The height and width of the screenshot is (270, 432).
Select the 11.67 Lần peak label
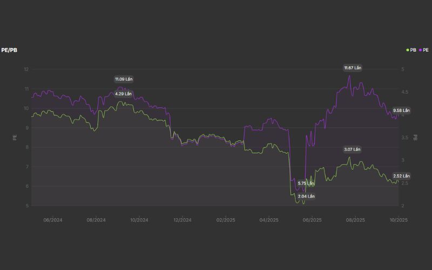(x=353, y=67)
